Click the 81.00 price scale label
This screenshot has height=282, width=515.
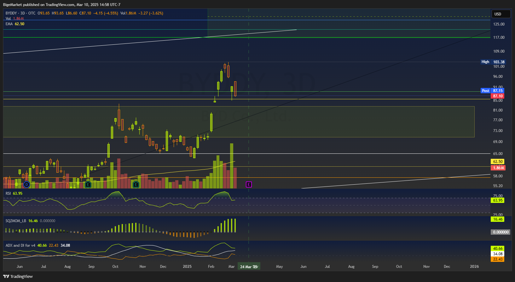pos(498,110)
